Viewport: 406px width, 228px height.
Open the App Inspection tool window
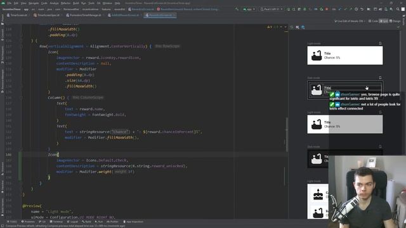click(133, 222)
